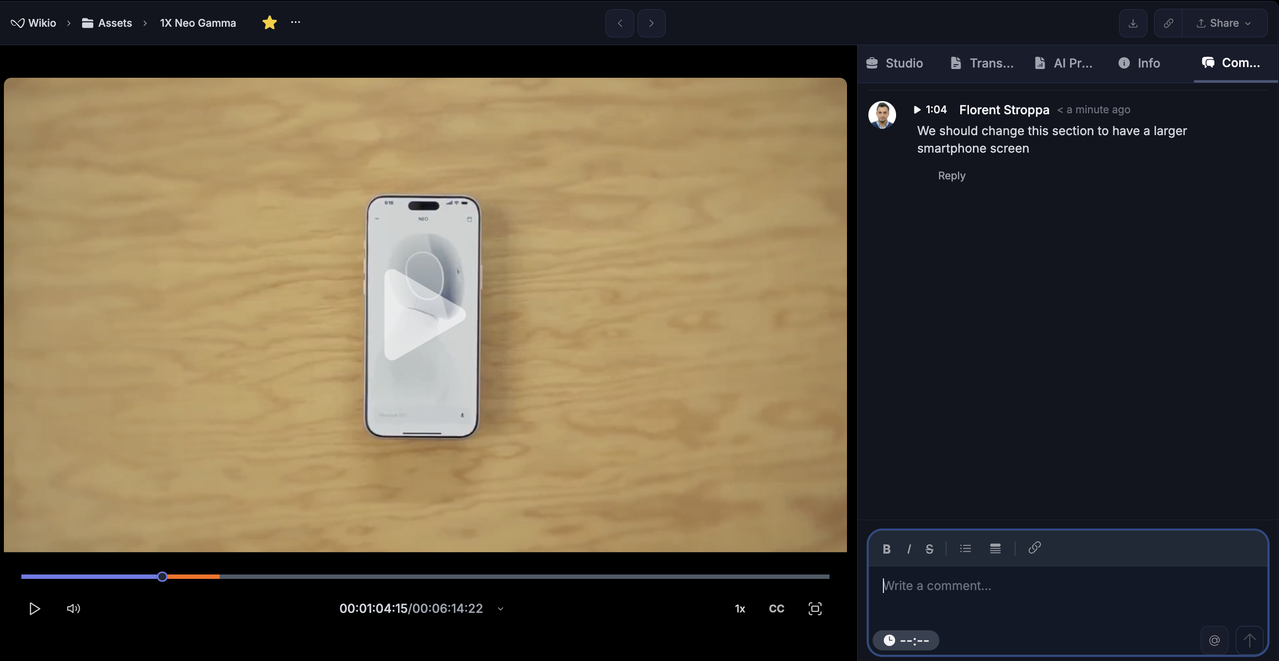This screenshot has height=661, width=1279.
Task: Switch to the Studio tab
Action: [x=895, y=63]
